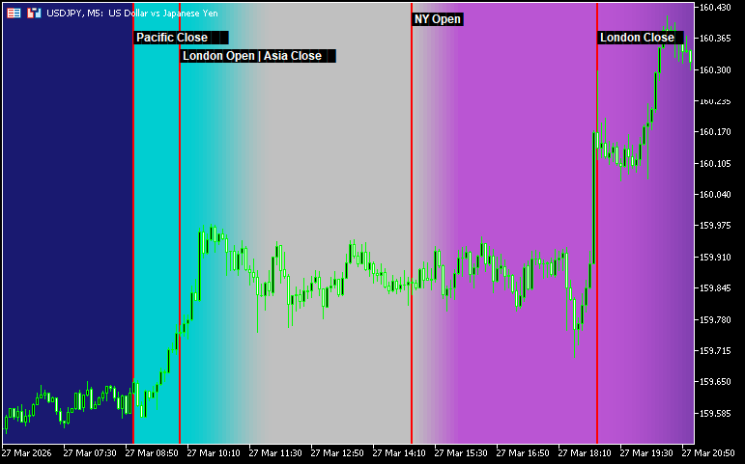
Task: Click the 27 Mar 14:10 time label
Action: [x=398, y=452]
